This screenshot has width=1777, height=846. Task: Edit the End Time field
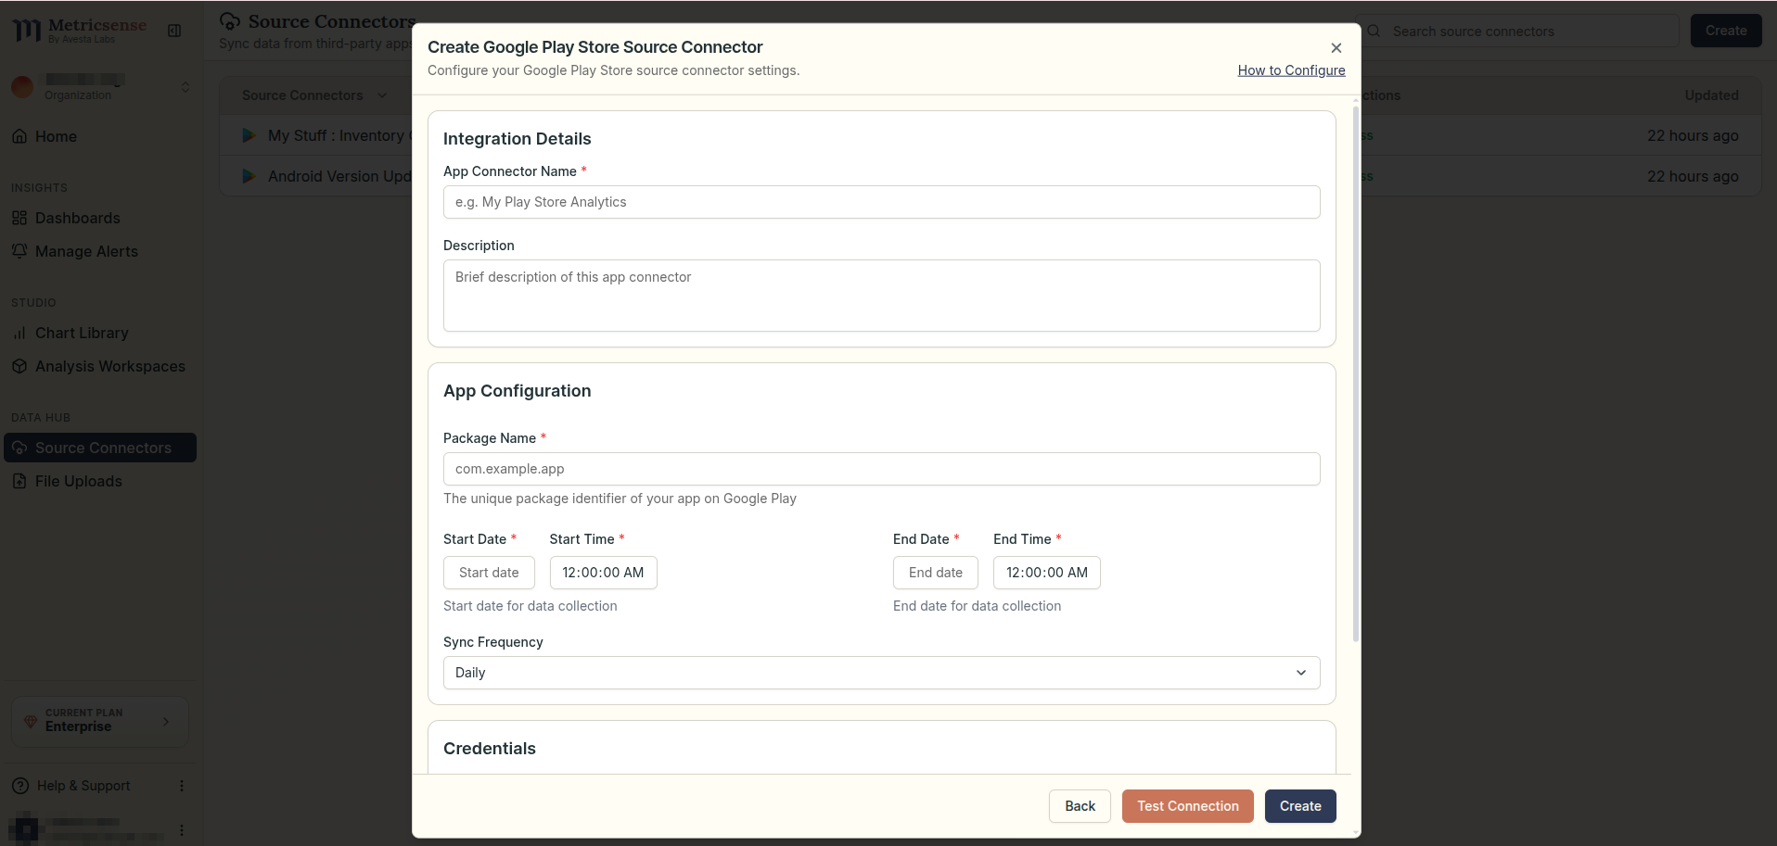click(1046, 573)
